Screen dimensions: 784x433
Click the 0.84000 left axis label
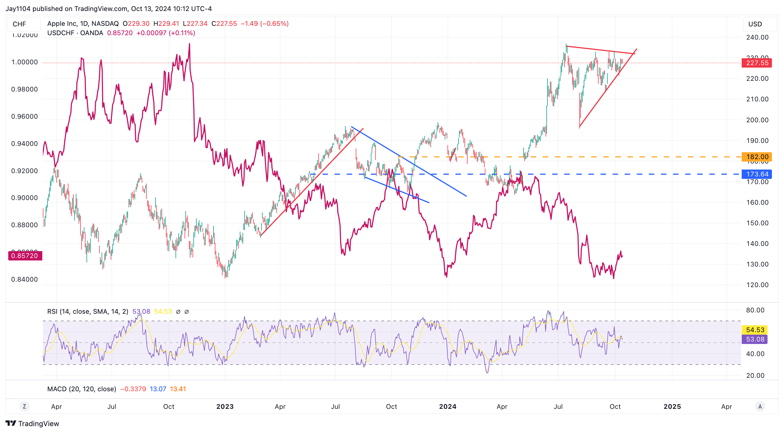click(x=24, y=279)
